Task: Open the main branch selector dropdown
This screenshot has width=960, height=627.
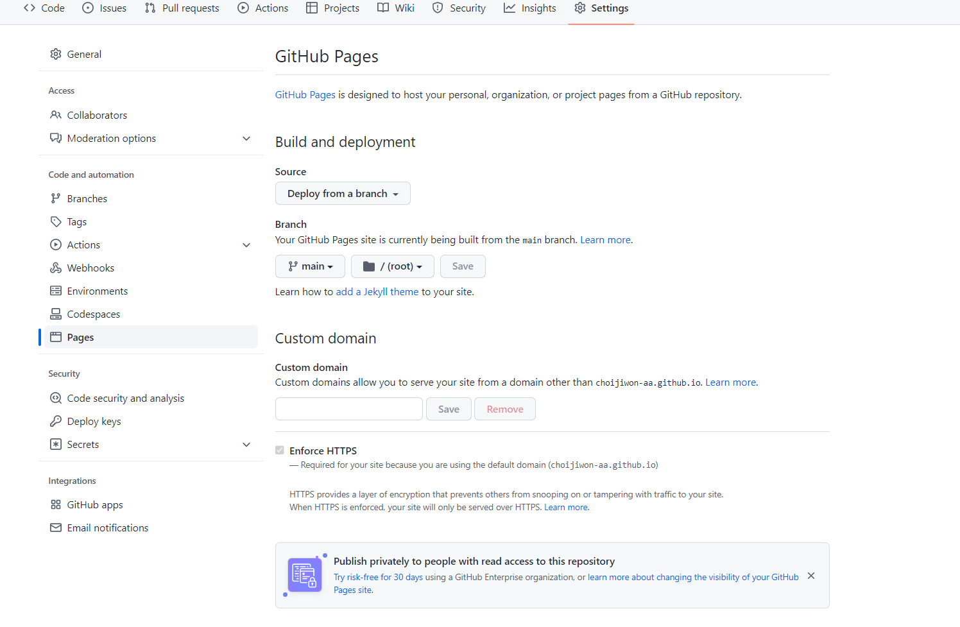Action: [x=310, y=266]
